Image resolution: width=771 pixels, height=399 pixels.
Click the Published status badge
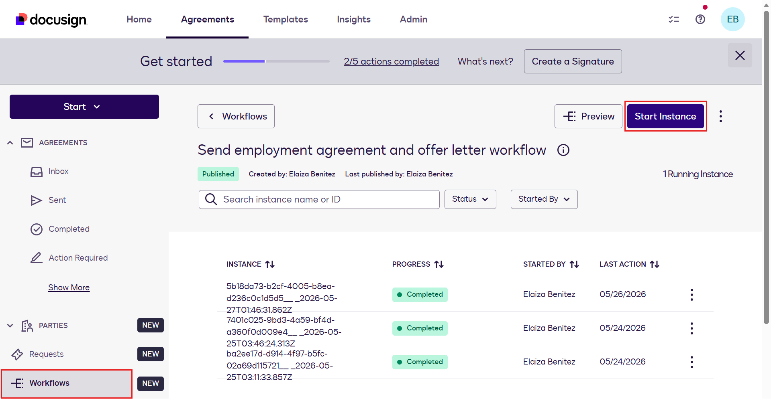point(218,174)
